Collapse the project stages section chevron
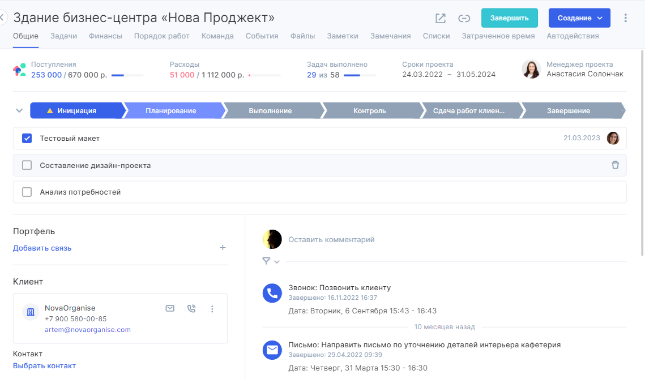Viewport: 645px width, 379px height. coord(19,110)
